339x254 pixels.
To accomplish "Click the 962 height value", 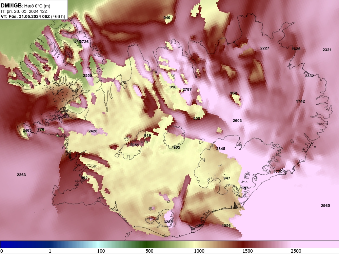I will 234,93.
